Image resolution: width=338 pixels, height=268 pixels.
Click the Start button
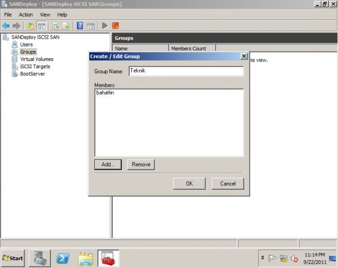[13, 258]
